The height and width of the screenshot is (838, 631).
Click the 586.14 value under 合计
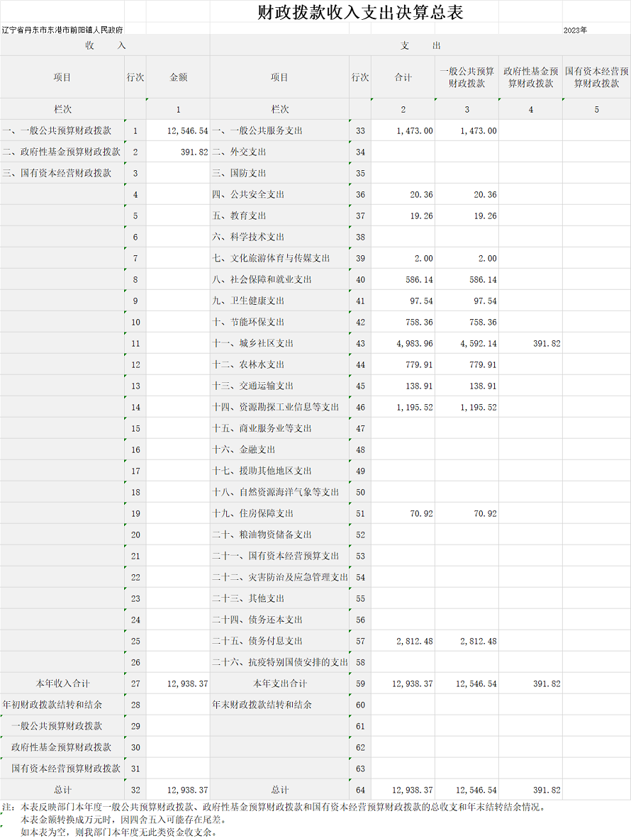(x=420, y=279)
